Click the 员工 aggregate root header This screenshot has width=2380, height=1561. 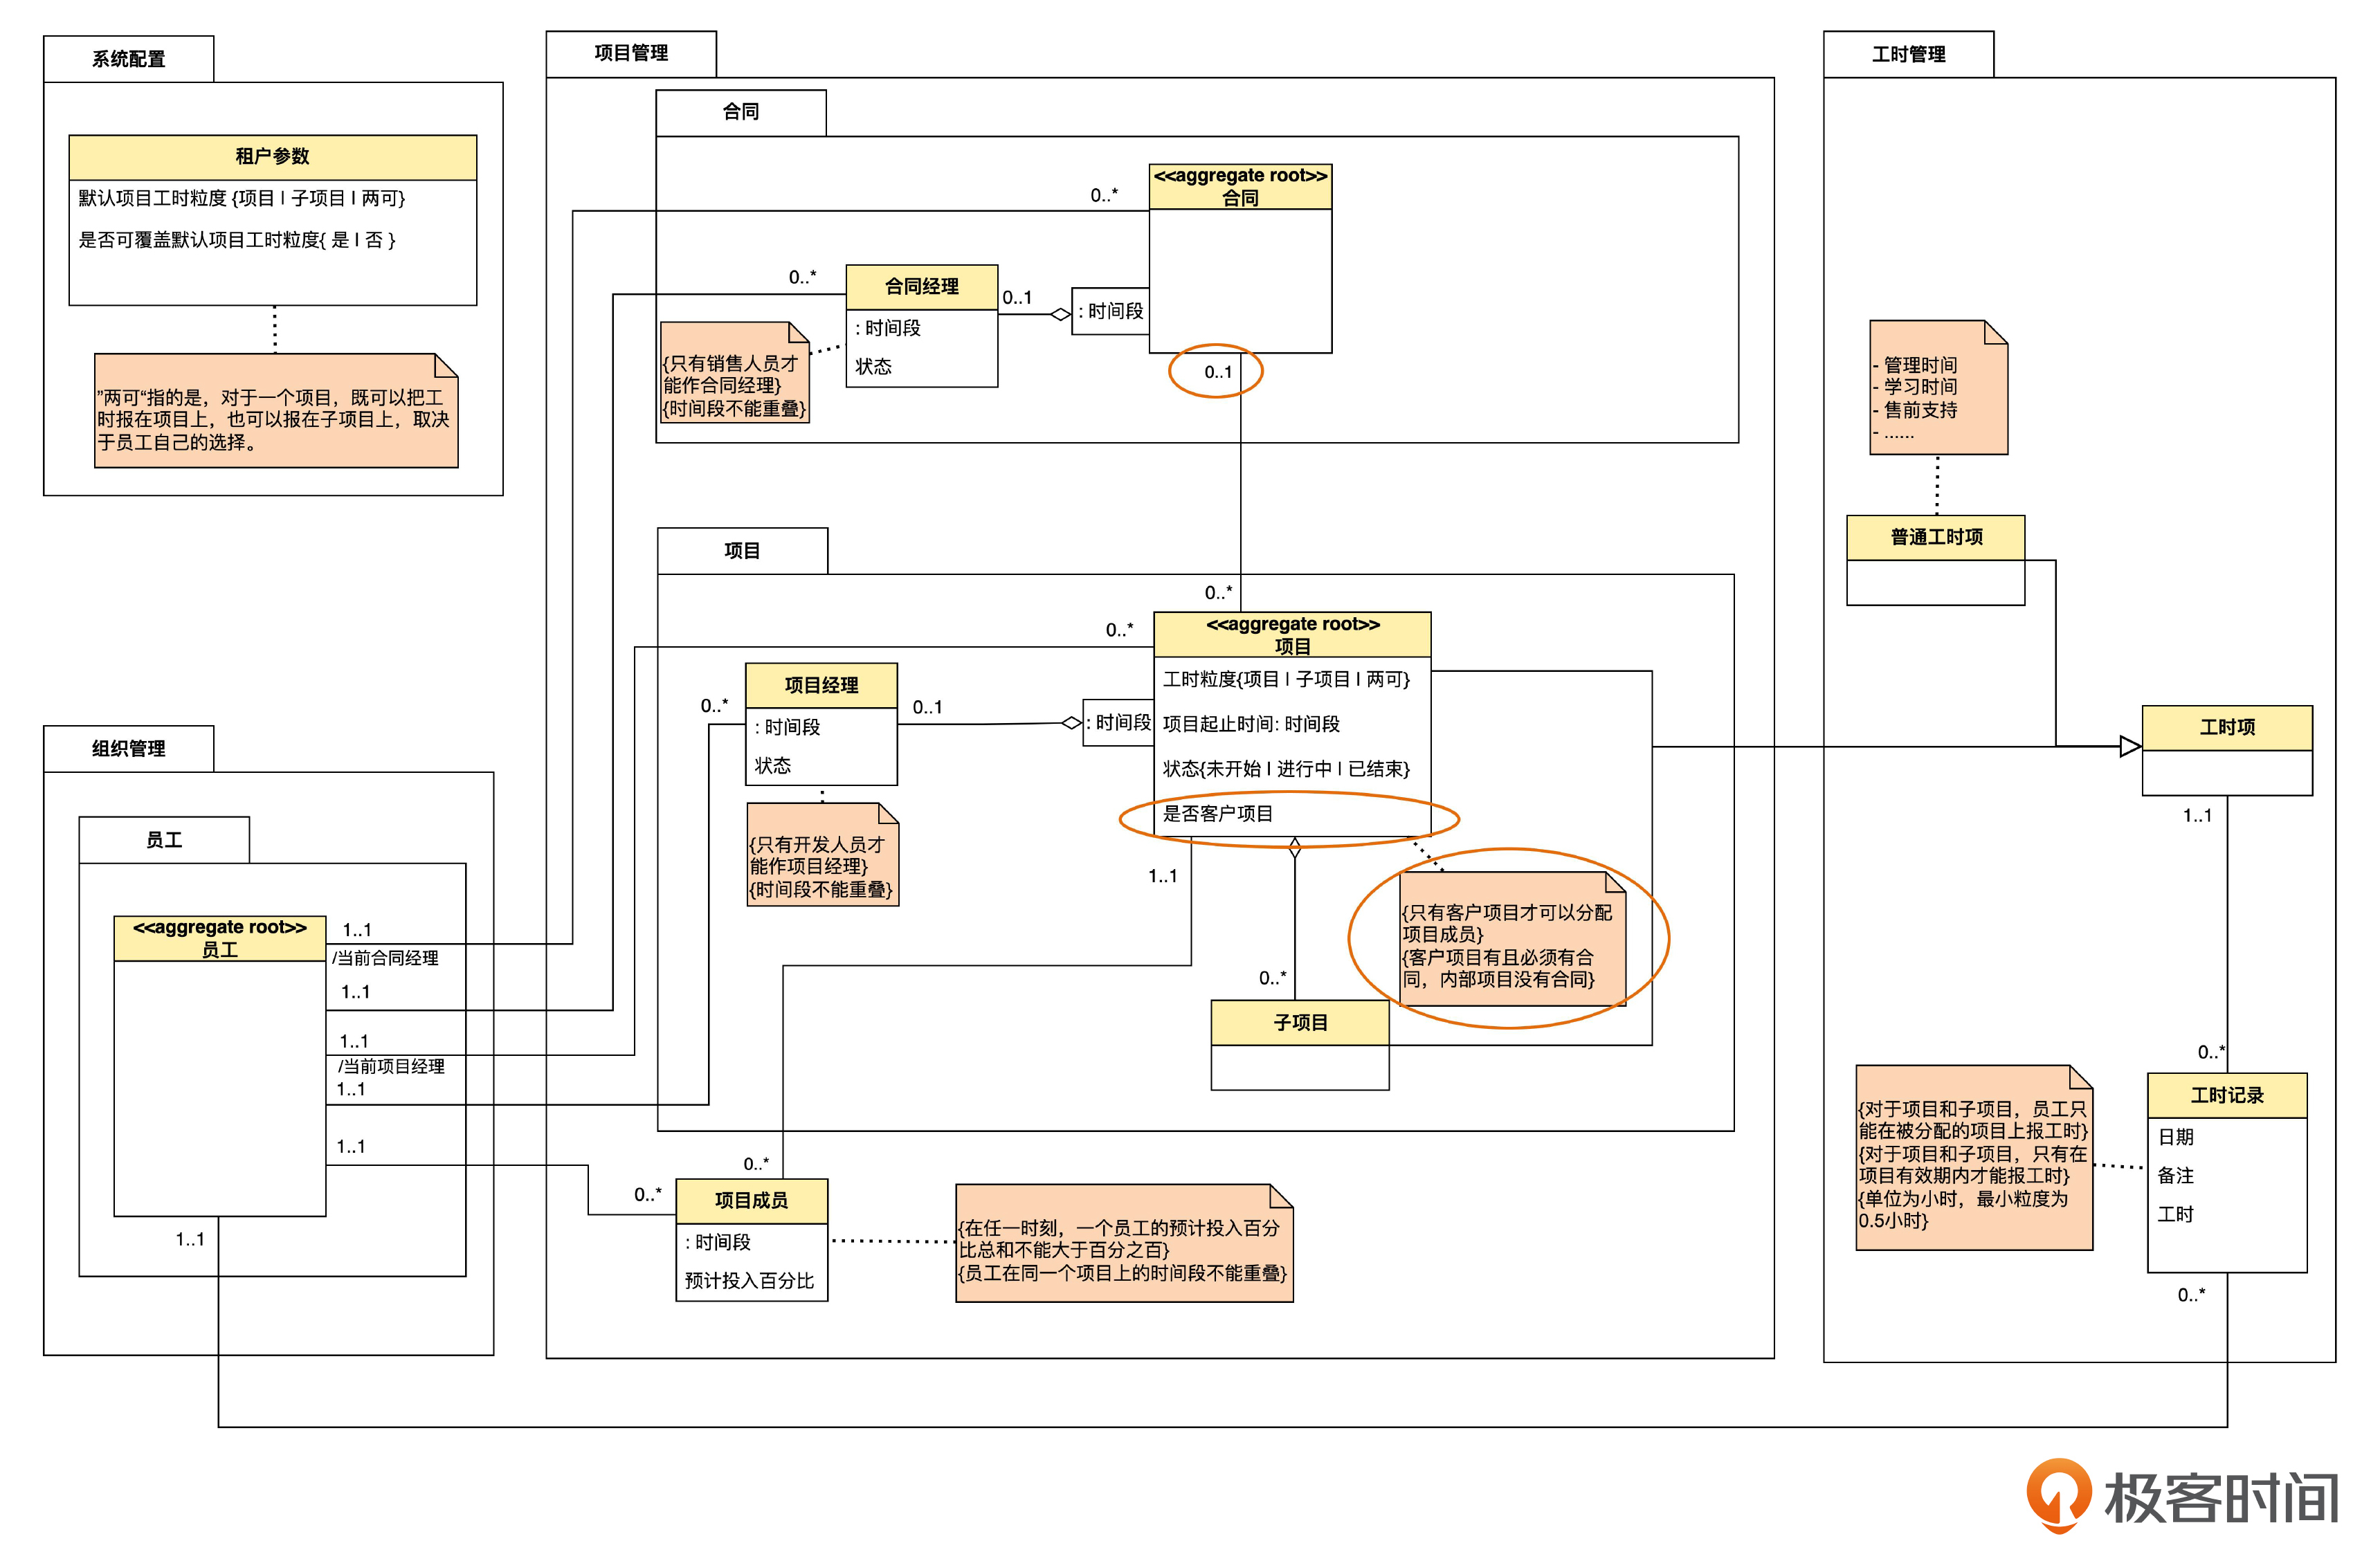tap(220, 938)
